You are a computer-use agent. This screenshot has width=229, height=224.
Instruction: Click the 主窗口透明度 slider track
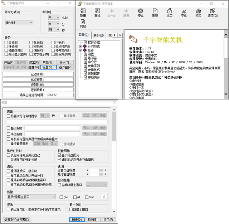click(96, 170)
